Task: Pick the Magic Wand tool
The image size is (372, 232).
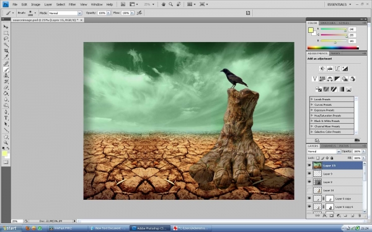Action: pos(6,45)
